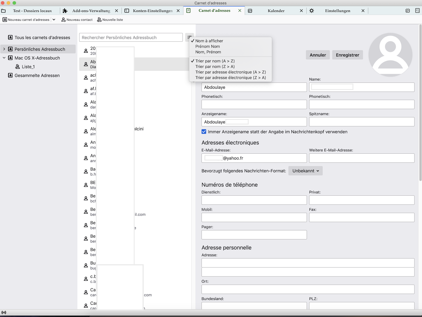Switch to the Einstellungen tab
The image size is (422, 317).
pyautogui.click(x=337, y=11)
